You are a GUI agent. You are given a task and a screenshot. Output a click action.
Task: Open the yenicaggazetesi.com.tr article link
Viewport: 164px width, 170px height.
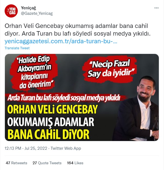61,41
